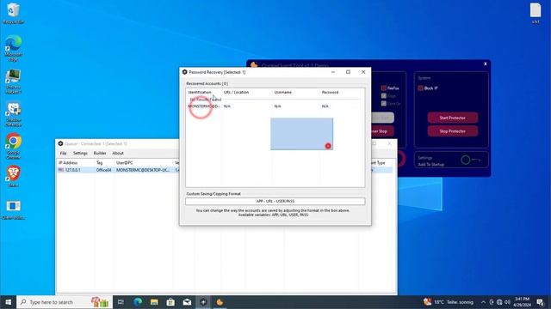Toggle the FireFox checkbox in CookieGuard
This screenshot has height=309, width=551.
384,88
